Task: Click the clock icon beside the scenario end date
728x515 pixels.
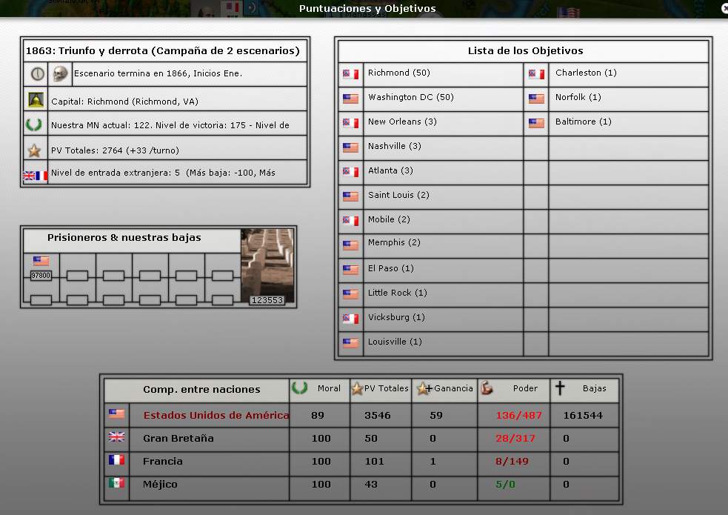Action: coord(37,74)
